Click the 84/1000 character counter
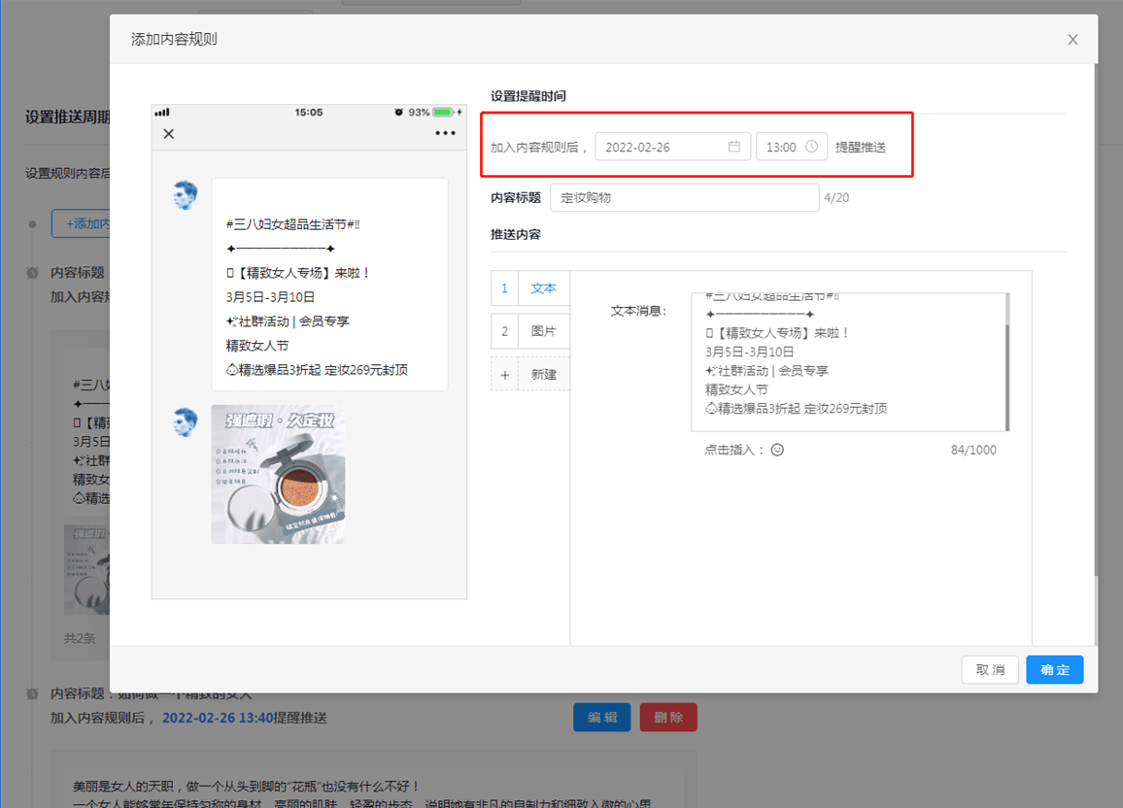Image resolution: width=1123 pixels, height=808 pixels. tap(973, 451)
